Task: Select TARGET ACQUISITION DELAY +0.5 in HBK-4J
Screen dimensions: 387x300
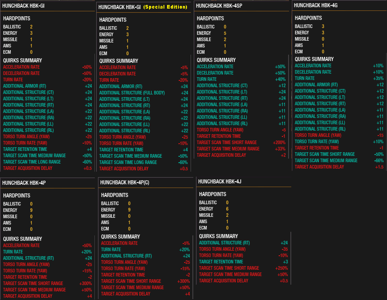Action: pyautogui.click(x=243, y=281)
